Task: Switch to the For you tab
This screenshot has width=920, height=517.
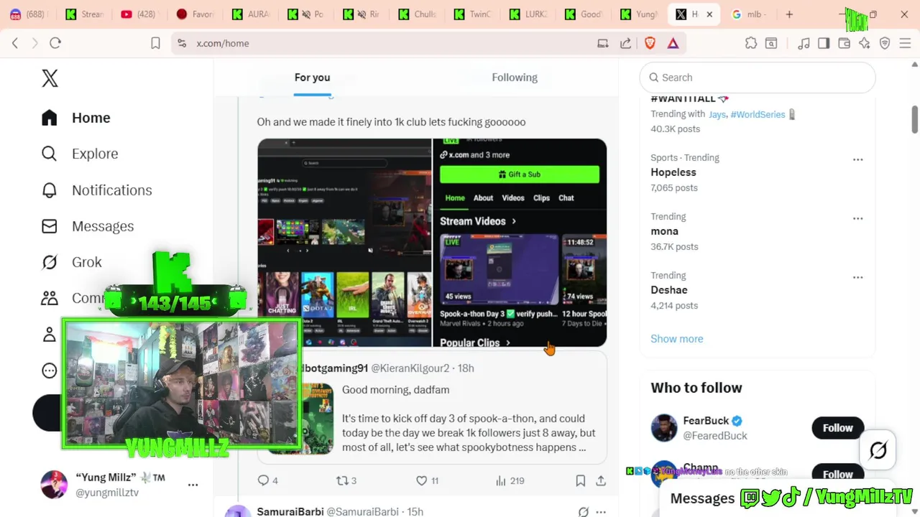Action: point(312,78)
